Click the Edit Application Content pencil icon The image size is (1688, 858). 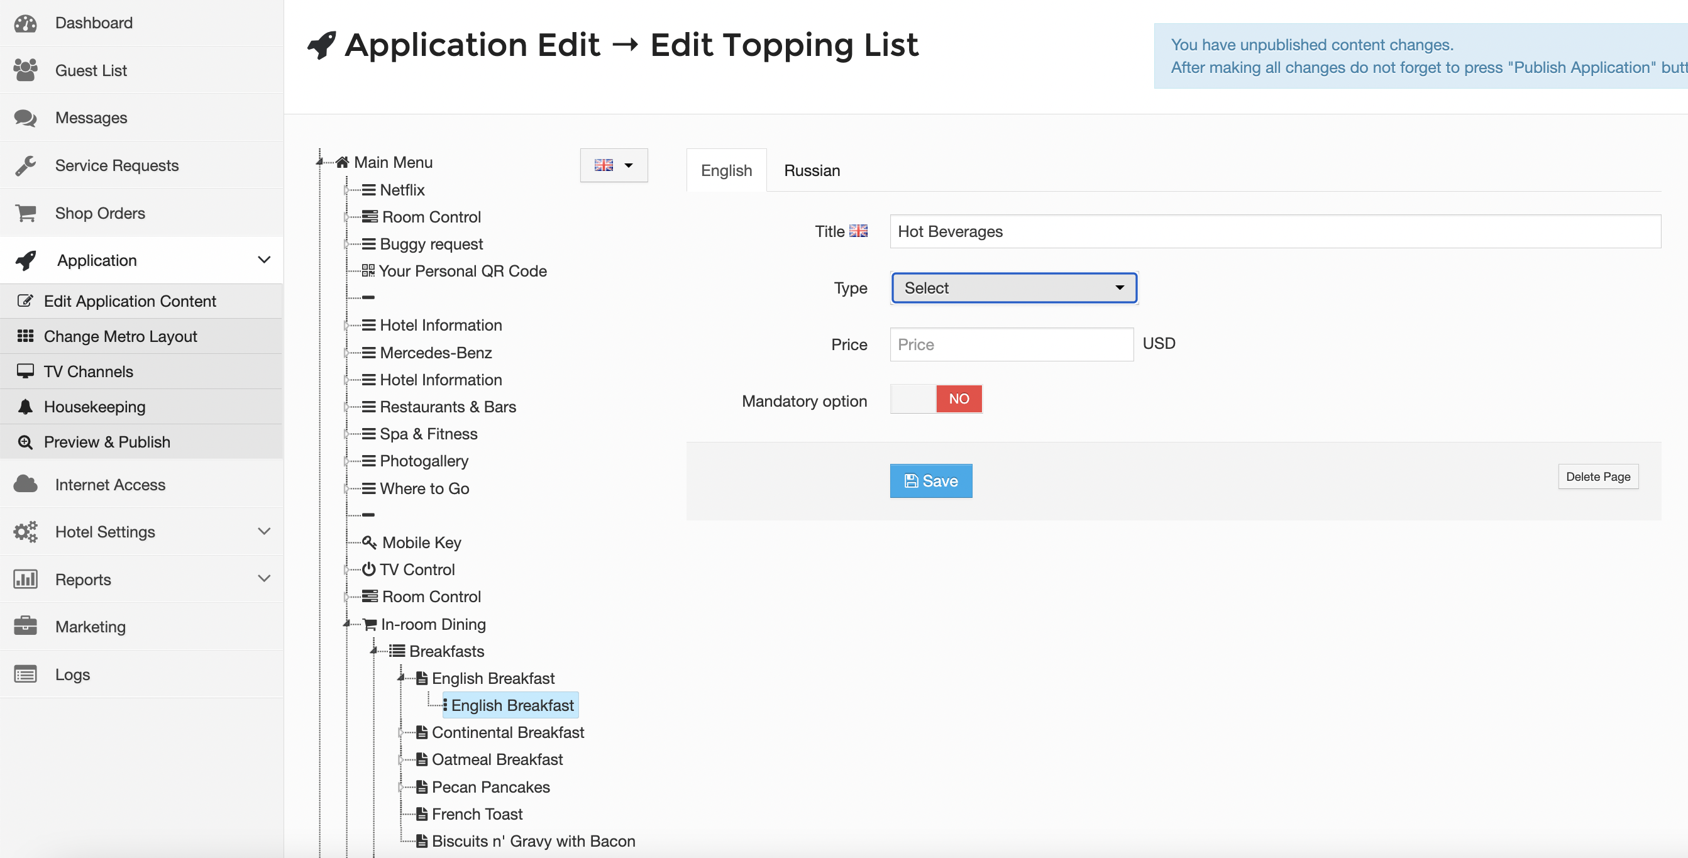coord(25,300)
